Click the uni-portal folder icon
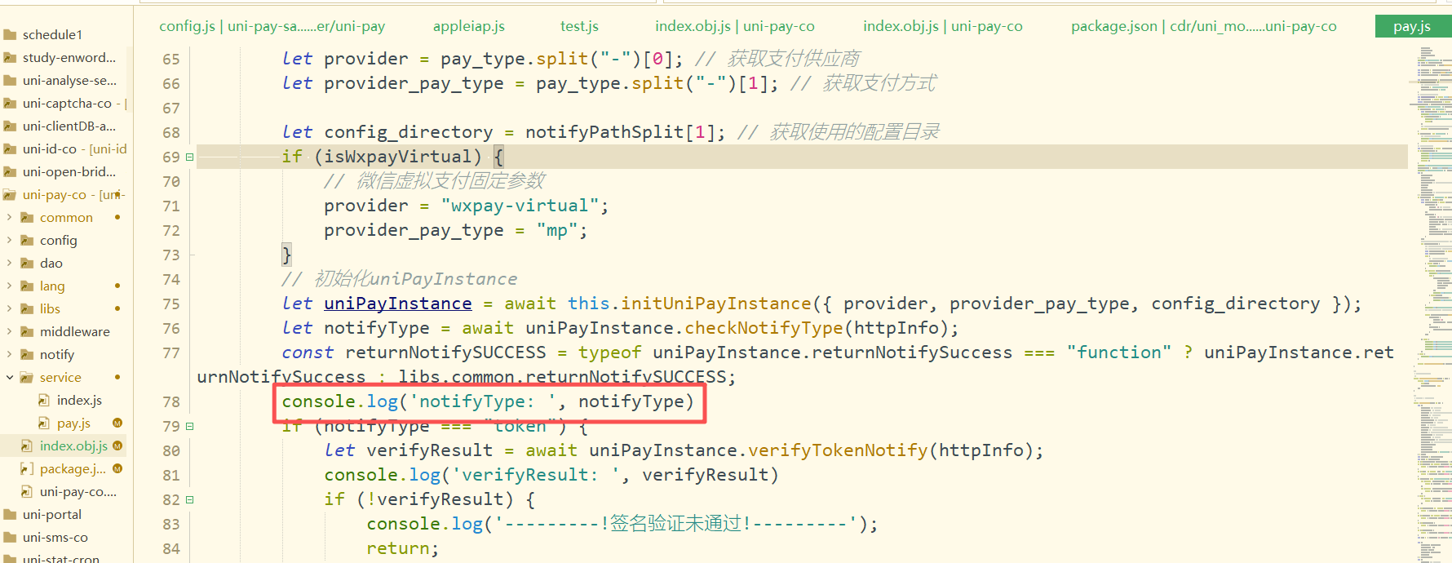Screen dimensions: 1452x563 click(x=10, y=515)
